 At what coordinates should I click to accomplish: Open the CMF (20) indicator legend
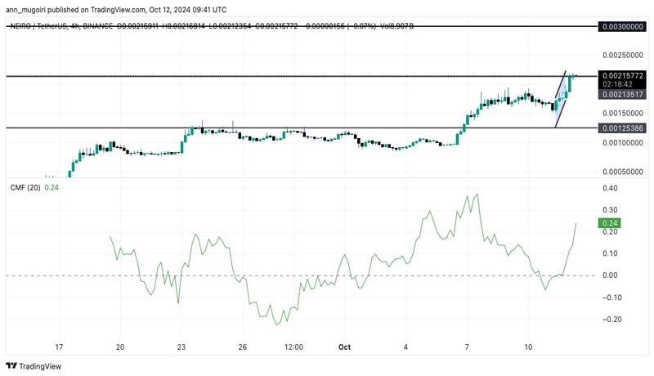point(26,187)
